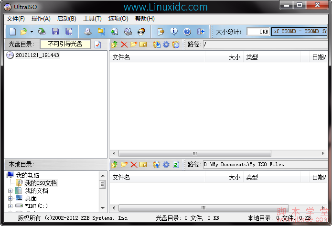
Task: Click rename icon in disc pane toolbar
Action: 143,45
